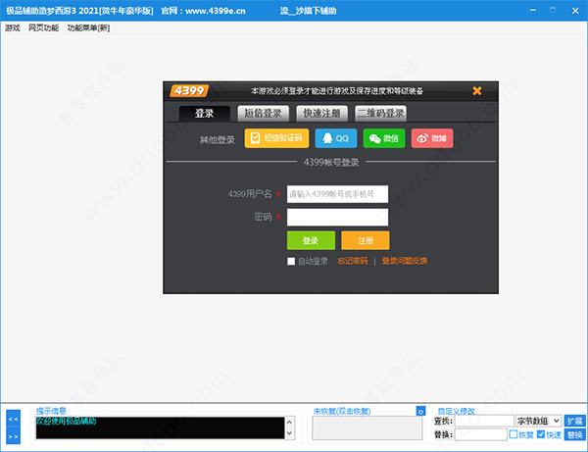Enable the 自动登录 auto-login checkbox
Screen dimensions: 588x452
pos(291,261)
